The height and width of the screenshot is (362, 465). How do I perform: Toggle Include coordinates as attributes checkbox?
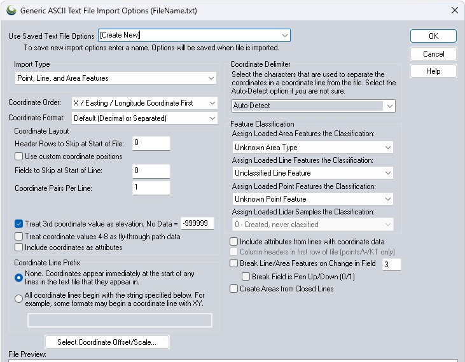pyautogui.click(x=19, y=247)
